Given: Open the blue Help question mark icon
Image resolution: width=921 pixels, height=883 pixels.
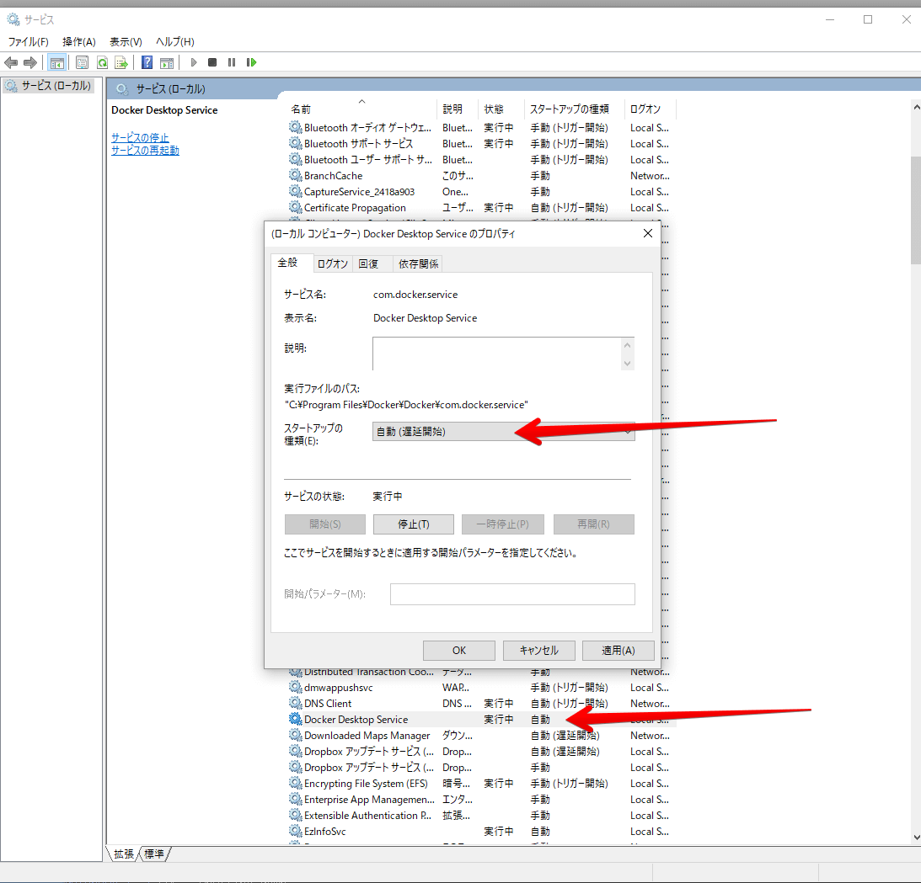Looking at the screenshot, I should [147, 62].
